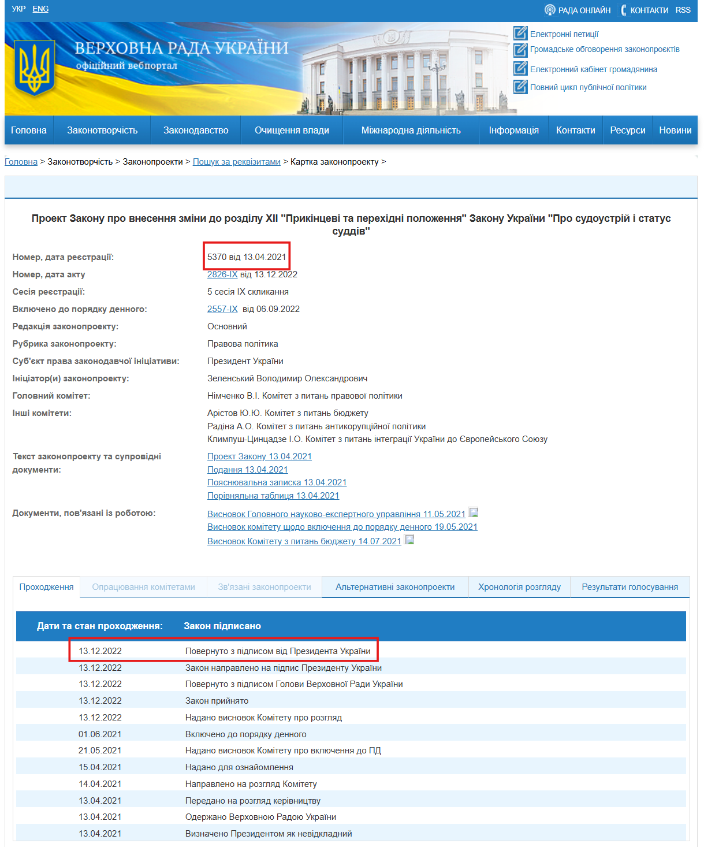Switch language to УКР
The width and height of the screenshot is (704, 847).
click(x=18, y=9)
